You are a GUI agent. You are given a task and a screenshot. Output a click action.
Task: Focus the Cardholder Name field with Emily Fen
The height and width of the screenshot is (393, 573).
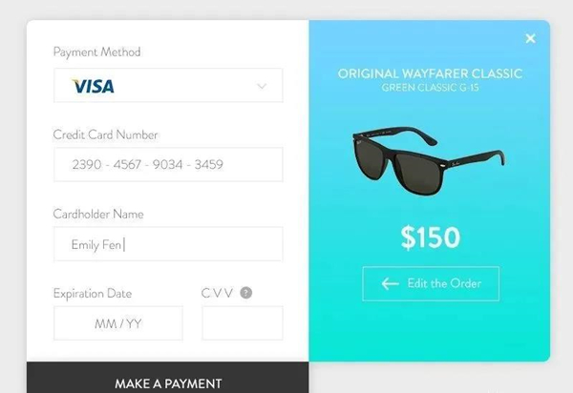pos(168,244)
